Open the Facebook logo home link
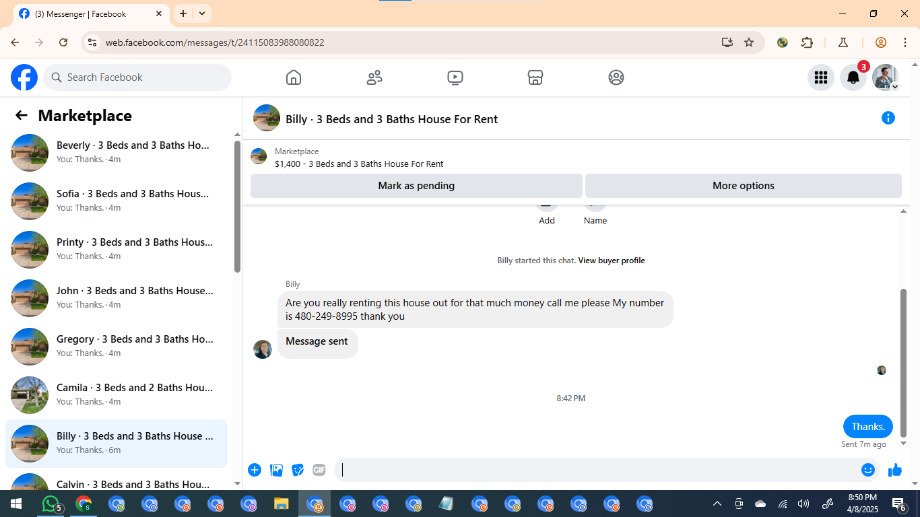Screen dimensions: 920x517 coord(24,77)
